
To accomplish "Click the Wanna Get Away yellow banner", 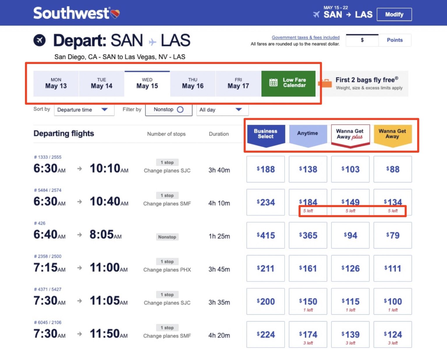I will [393, 134].
